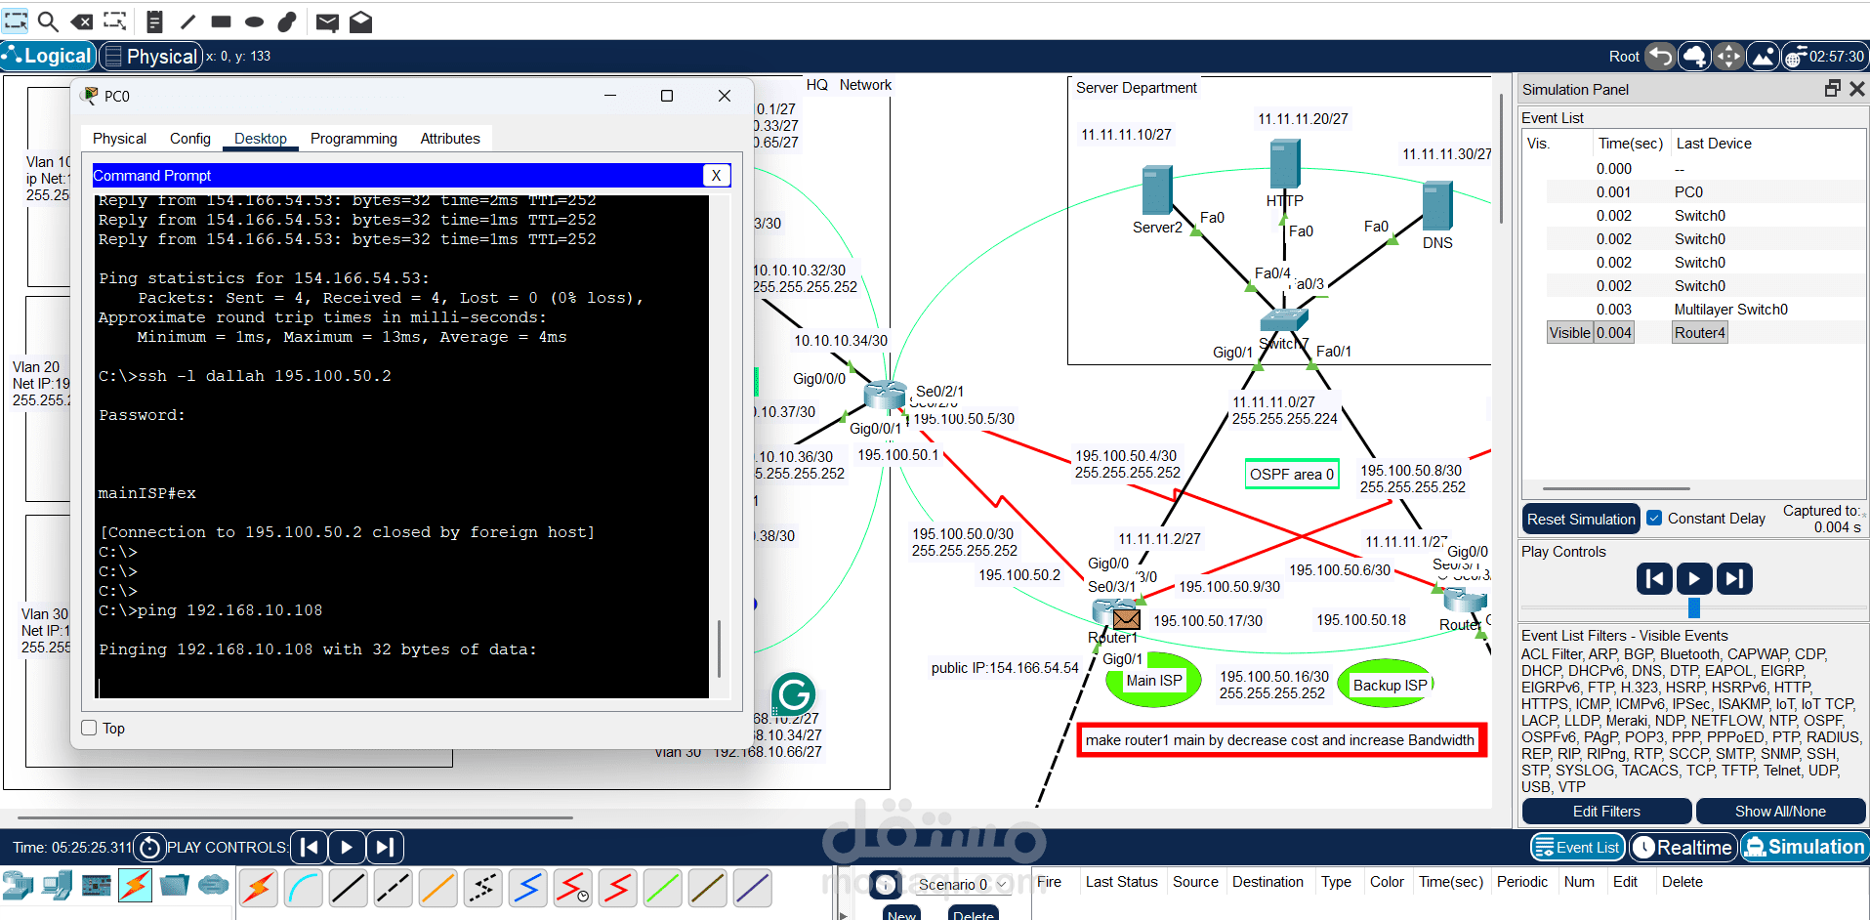Click the OSPF area 0 label
Screen dimensions: 1870x920
pos(1291,474)
